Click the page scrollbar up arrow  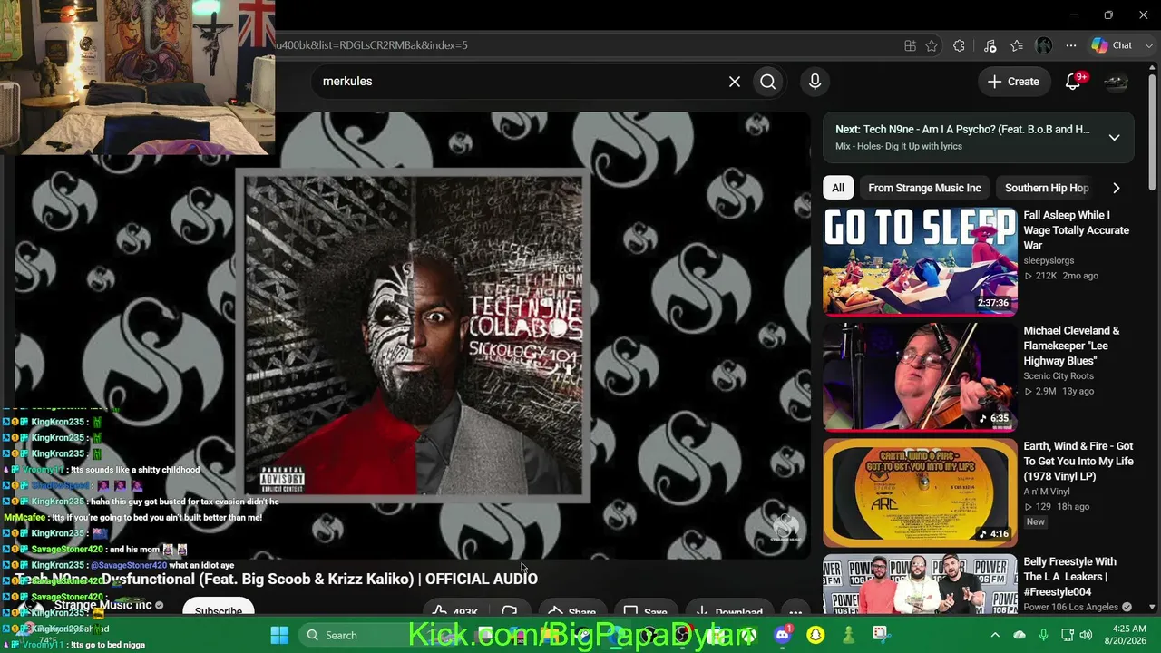(x=1153, y=70)
